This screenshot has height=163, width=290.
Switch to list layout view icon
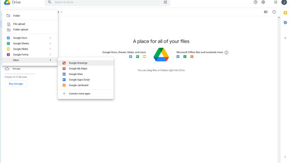pyautogui.click(x=266, y=12)
